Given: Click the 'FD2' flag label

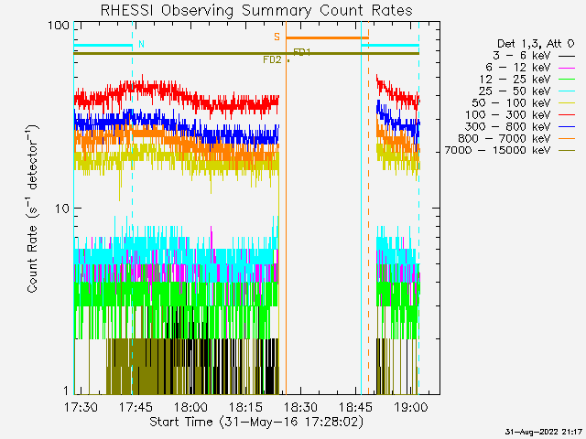Looking at the screenshot, I should (272, 60).
